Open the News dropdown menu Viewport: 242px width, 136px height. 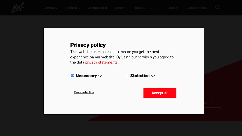140,8
